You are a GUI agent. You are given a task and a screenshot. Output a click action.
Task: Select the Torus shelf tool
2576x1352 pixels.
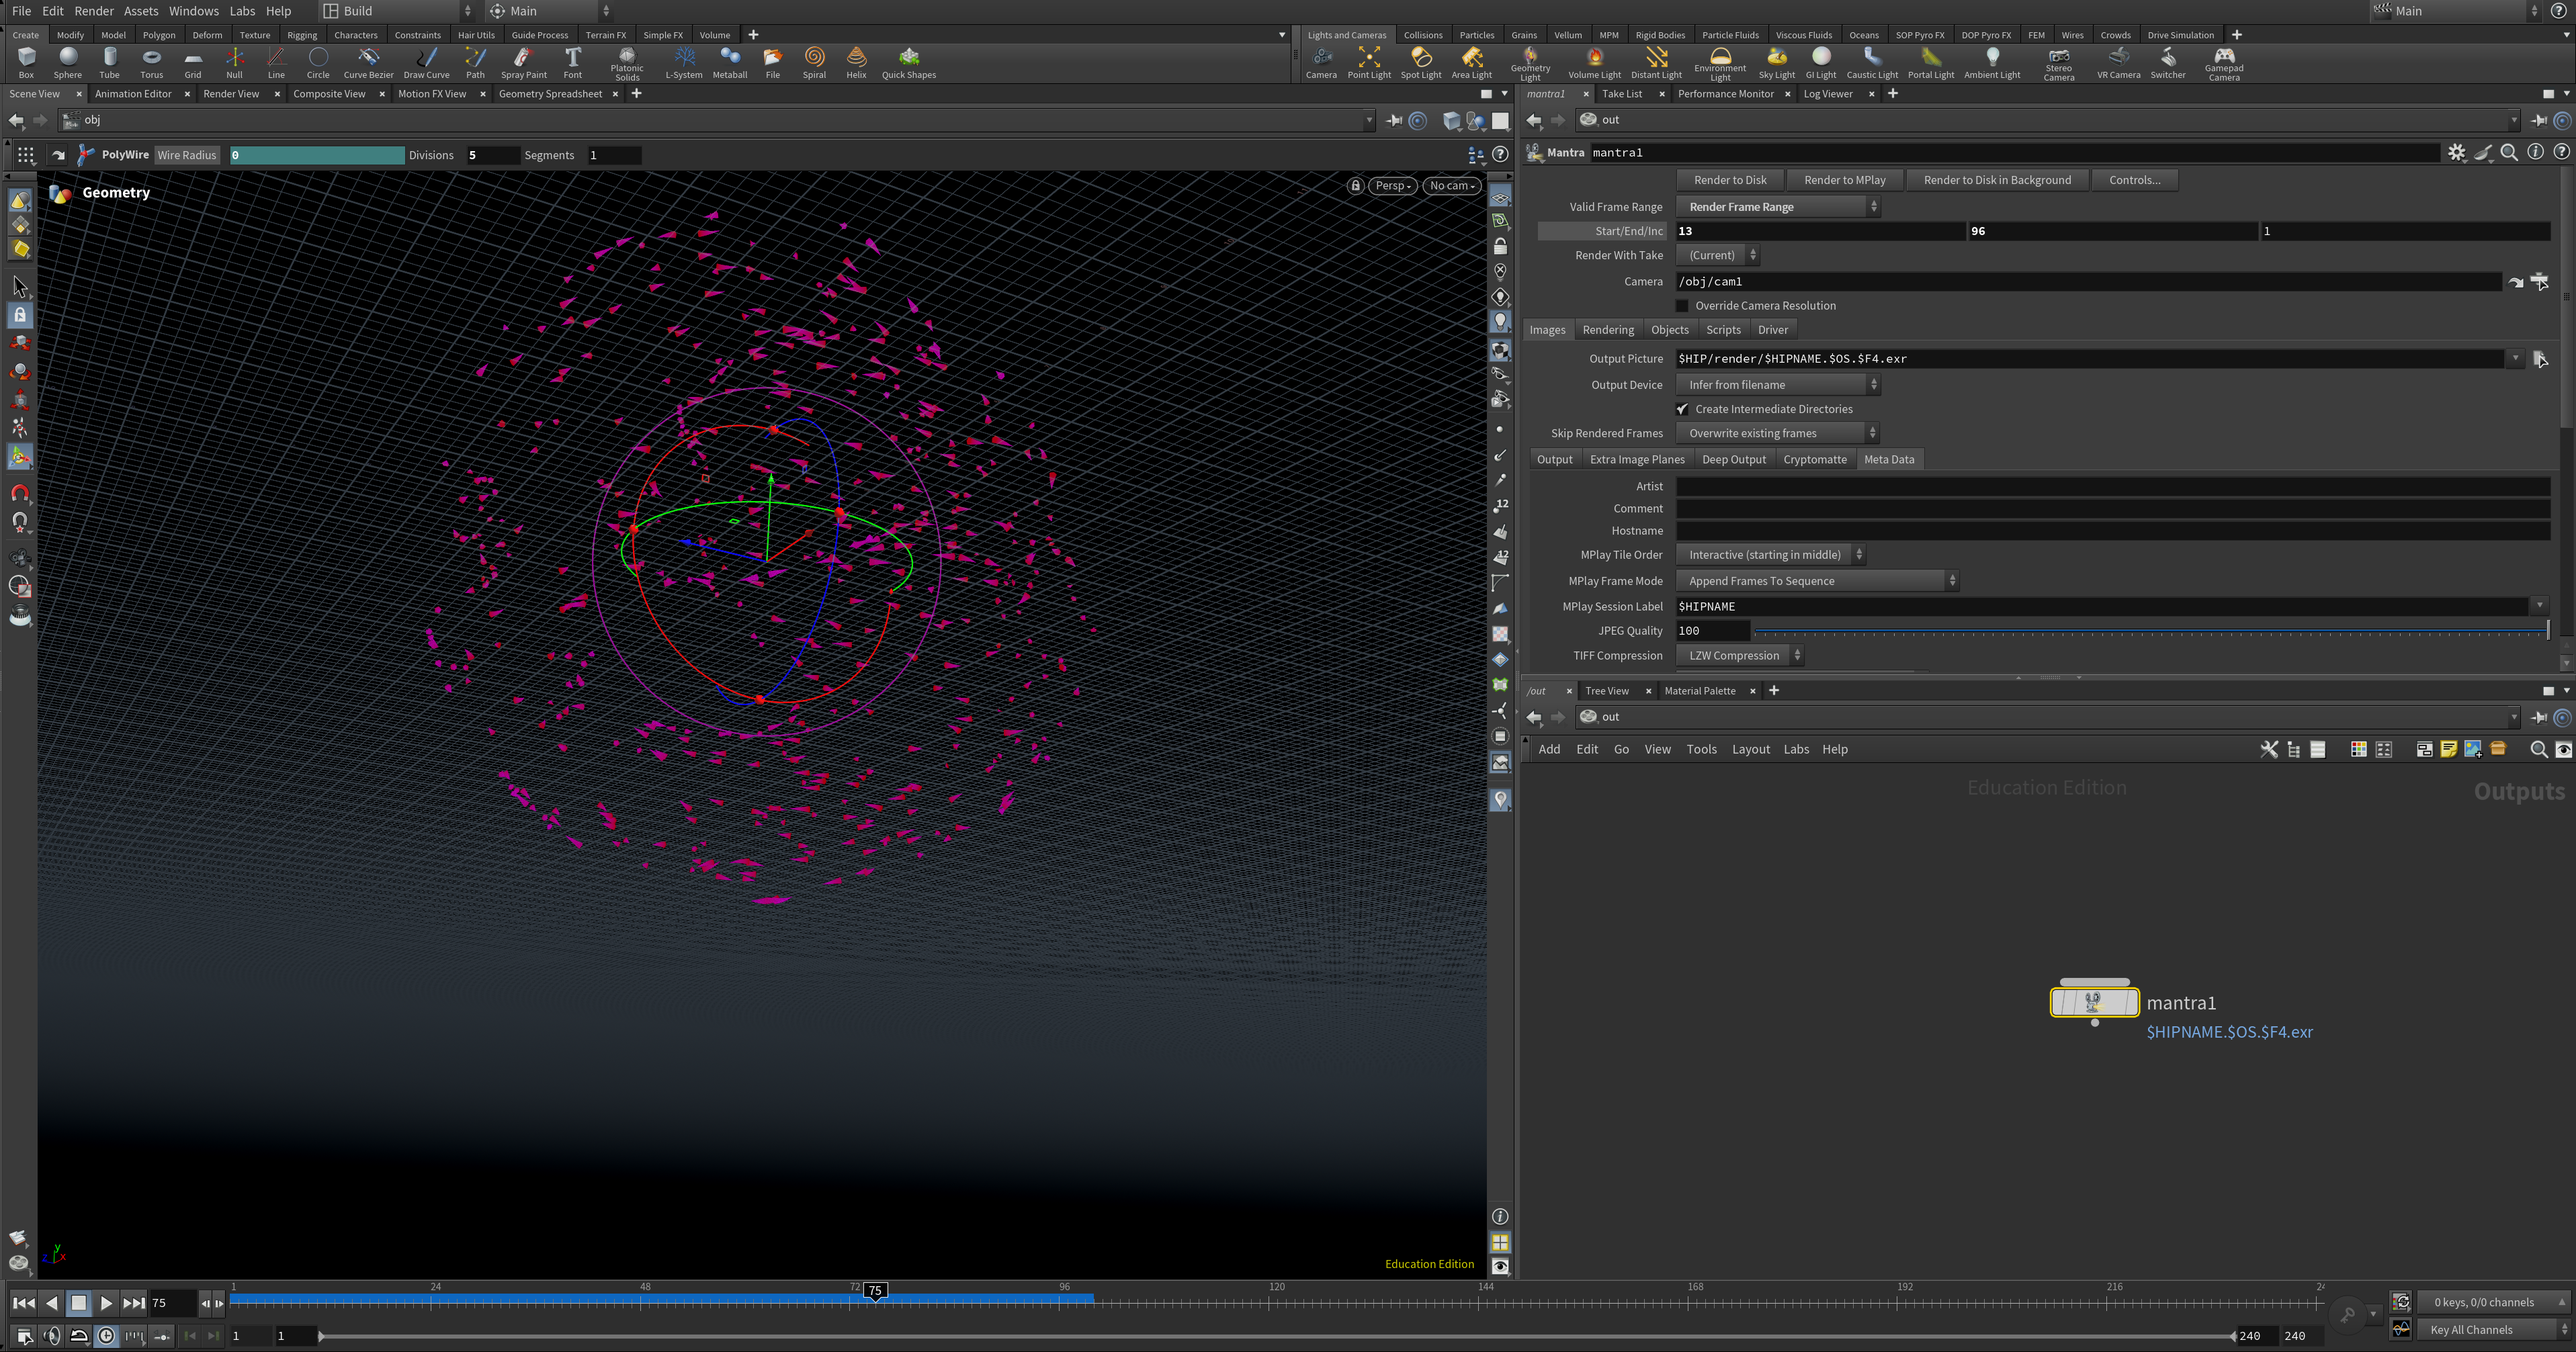tap(151, 62)
